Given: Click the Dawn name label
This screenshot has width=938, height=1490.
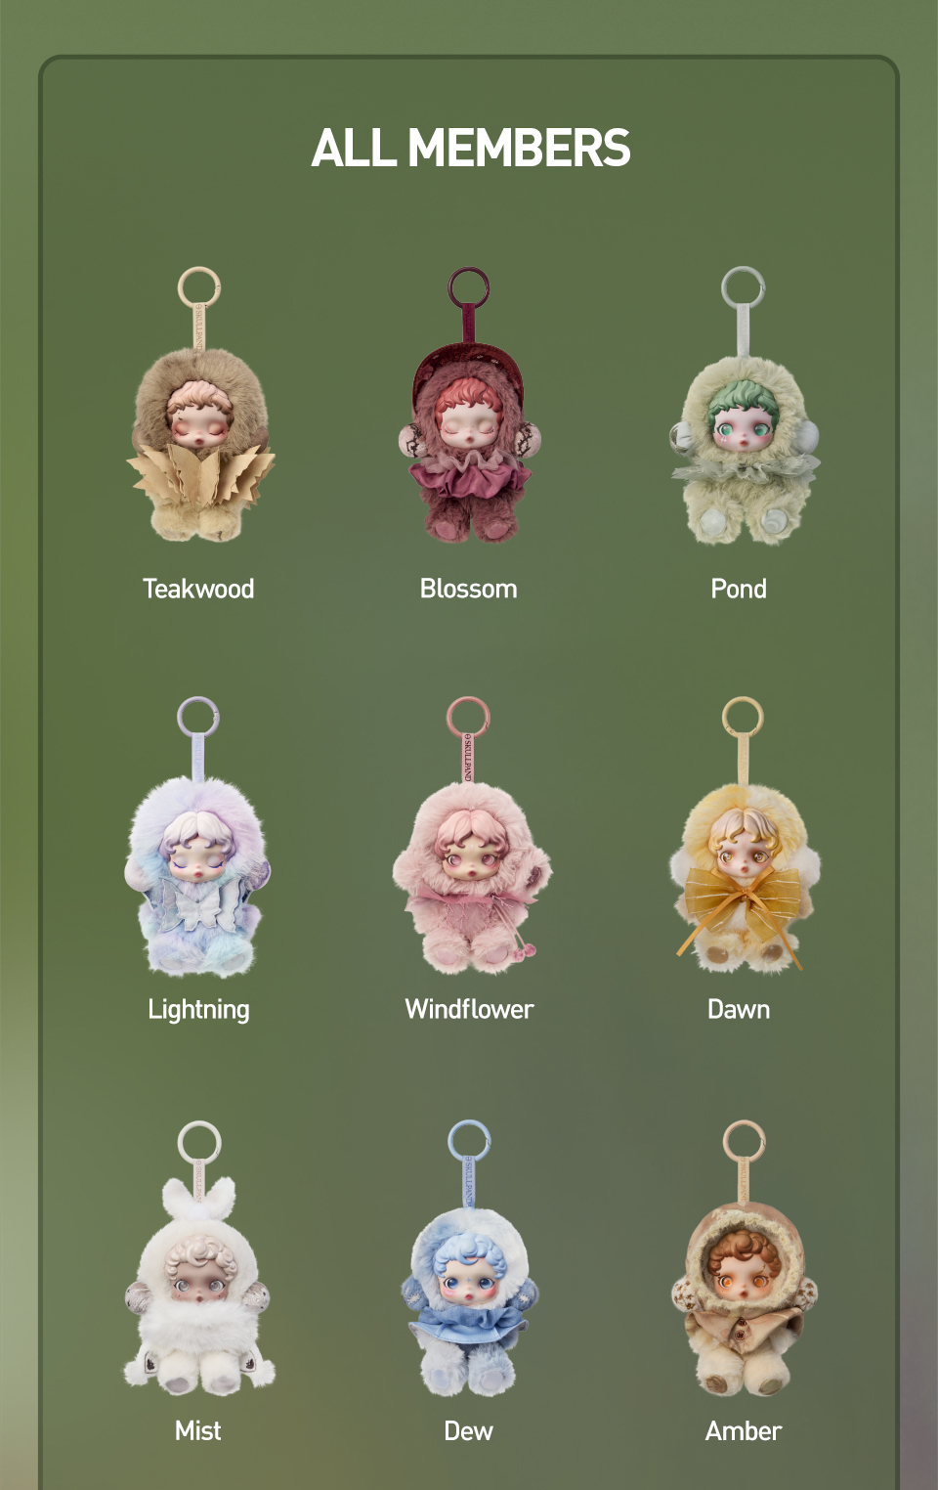Looking at the screenshot, I should coord(739,1009).
